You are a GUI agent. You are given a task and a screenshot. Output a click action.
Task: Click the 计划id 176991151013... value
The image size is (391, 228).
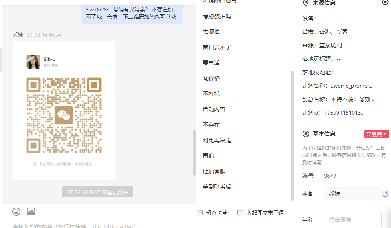click(x=345, y=113)
